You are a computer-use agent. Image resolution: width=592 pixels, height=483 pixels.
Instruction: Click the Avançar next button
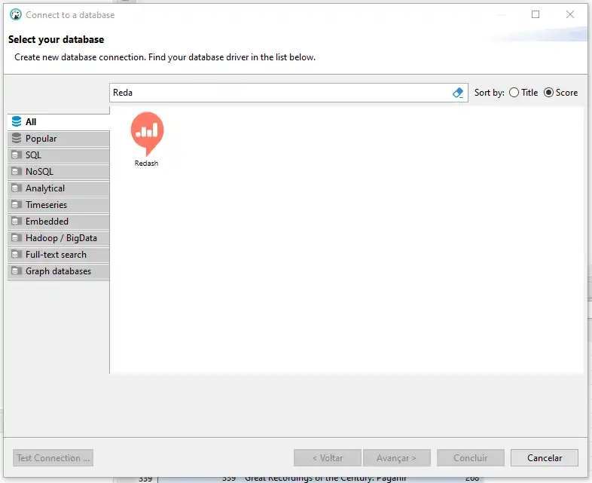396,457
